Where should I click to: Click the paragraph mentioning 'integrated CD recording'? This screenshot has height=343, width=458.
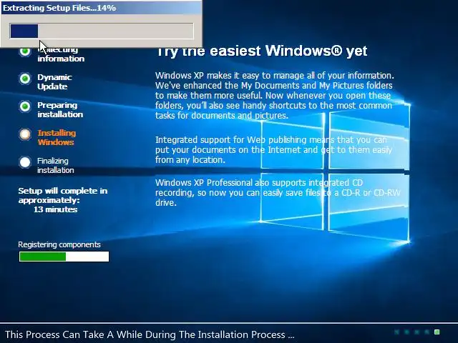(x=278, y=192)
